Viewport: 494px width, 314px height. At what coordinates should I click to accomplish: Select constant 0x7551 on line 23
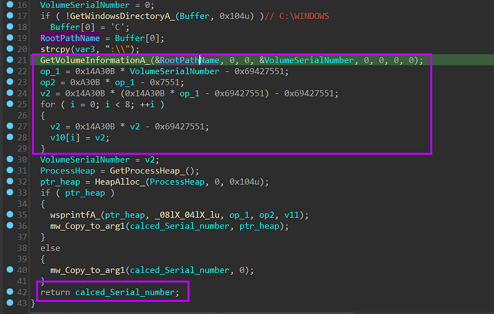point(165,82)
